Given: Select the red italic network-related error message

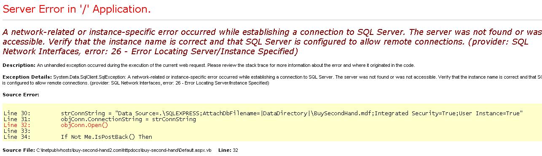Looking at the screenshot, I should point(272,42).
